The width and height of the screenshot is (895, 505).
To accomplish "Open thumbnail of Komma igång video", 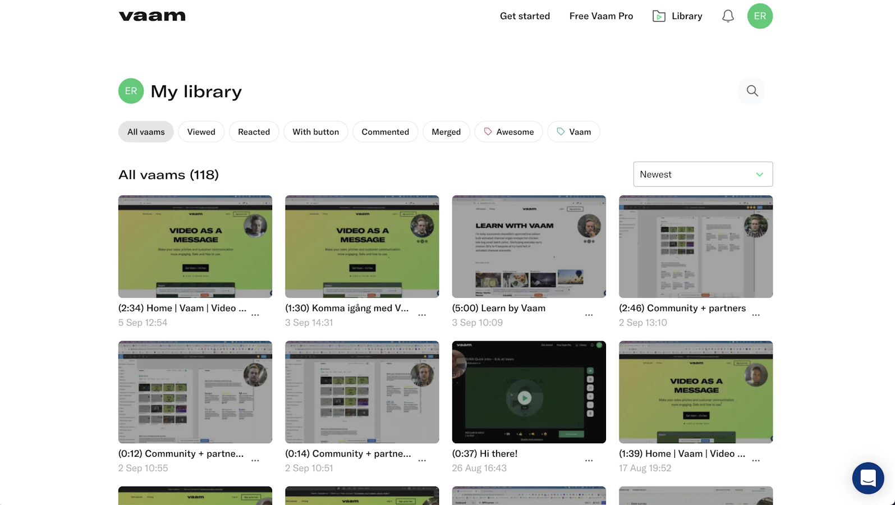I will pos(362,246).
